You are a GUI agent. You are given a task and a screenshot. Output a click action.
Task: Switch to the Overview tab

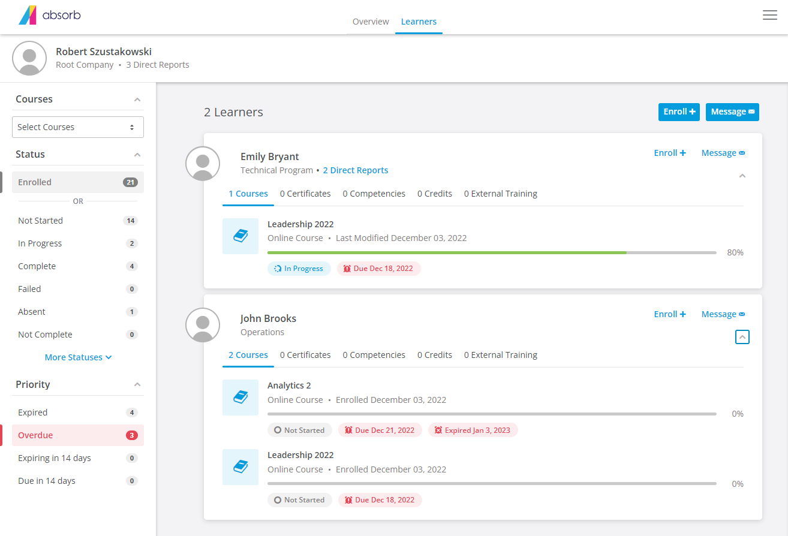click(x=371, y=22)
